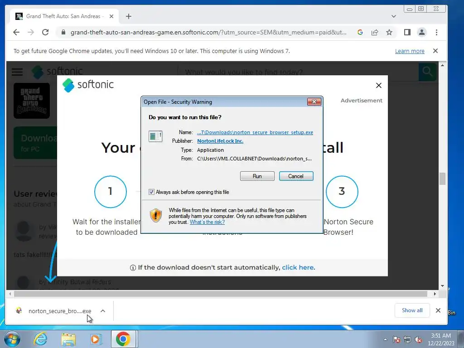Image resolution: width=464 pixels, height=348 pixels.
Task: Expand the download item options chevron
Action: pyautogui.click(x=103, y=311)
